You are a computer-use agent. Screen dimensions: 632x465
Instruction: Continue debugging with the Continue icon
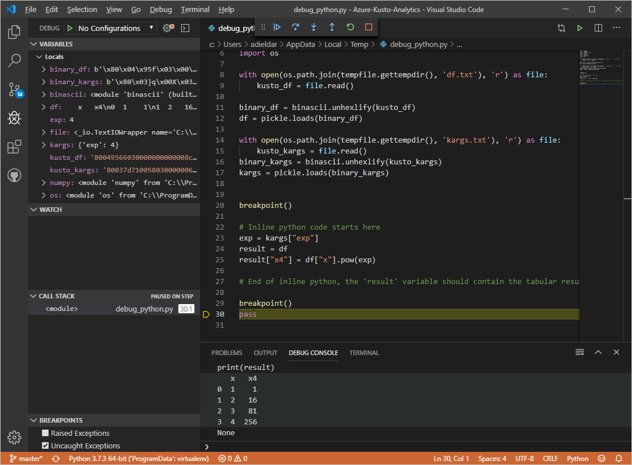point(276,27)
